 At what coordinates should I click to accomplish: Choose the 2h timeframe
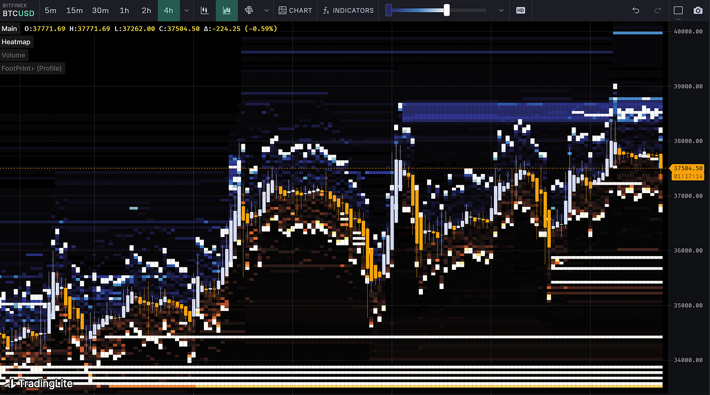click(x=147, y=10)
